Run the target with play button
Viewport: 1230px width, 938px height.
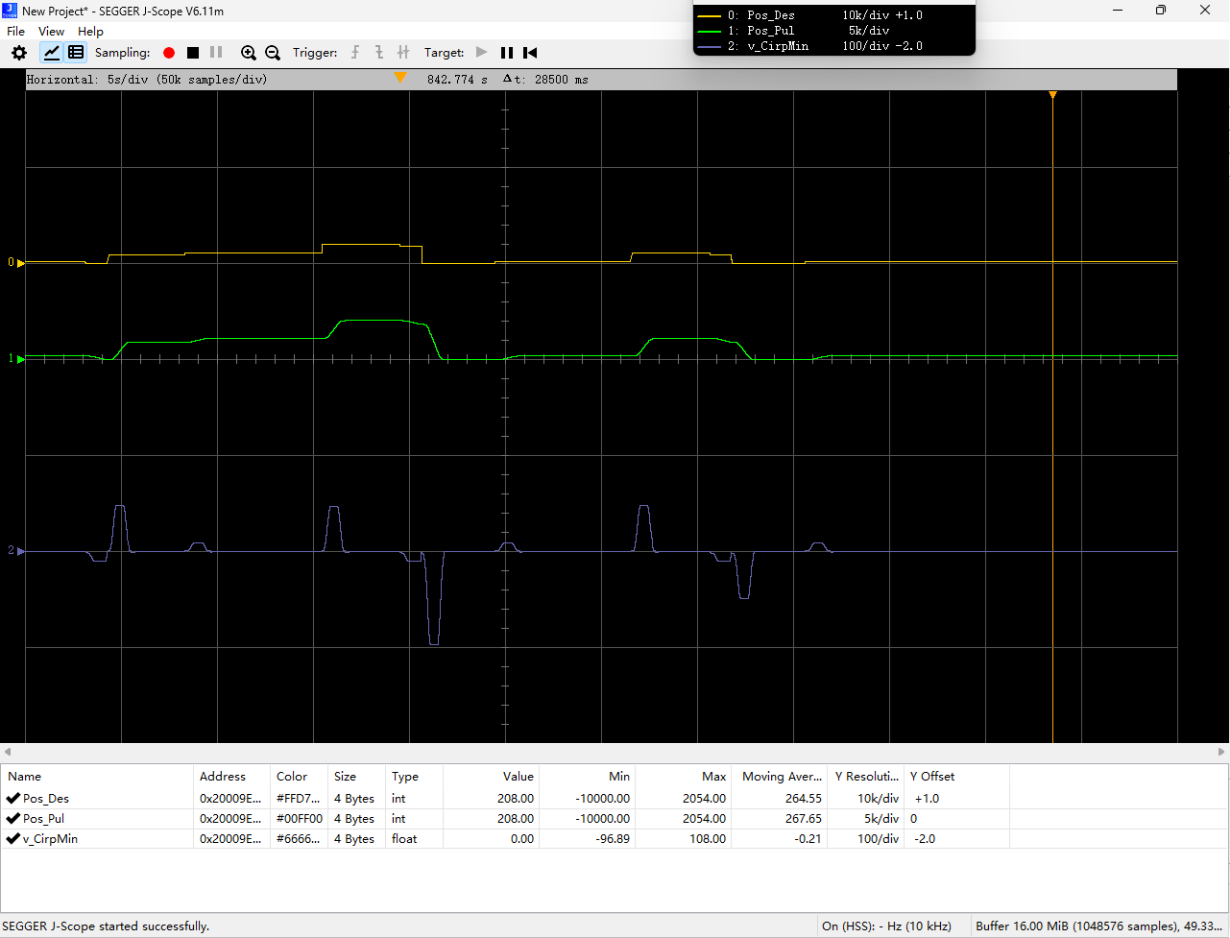coord(482,53)
